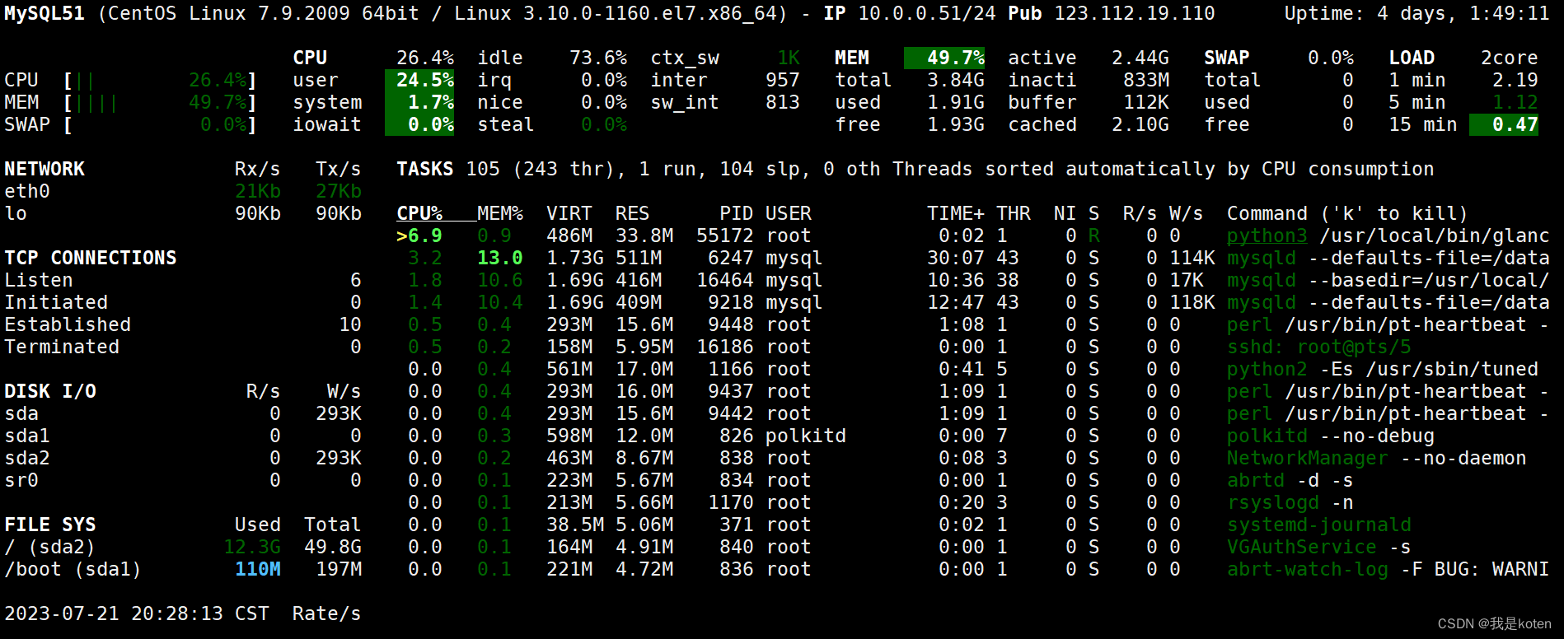The width and height of the screenshot is (1564, 639).
Task: Select mysqld process with PID 9218
Action: click(972, 302)
